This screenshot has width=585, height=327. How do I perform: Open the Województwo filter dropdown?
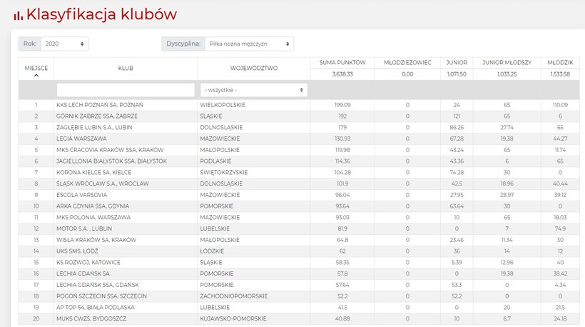254,90
